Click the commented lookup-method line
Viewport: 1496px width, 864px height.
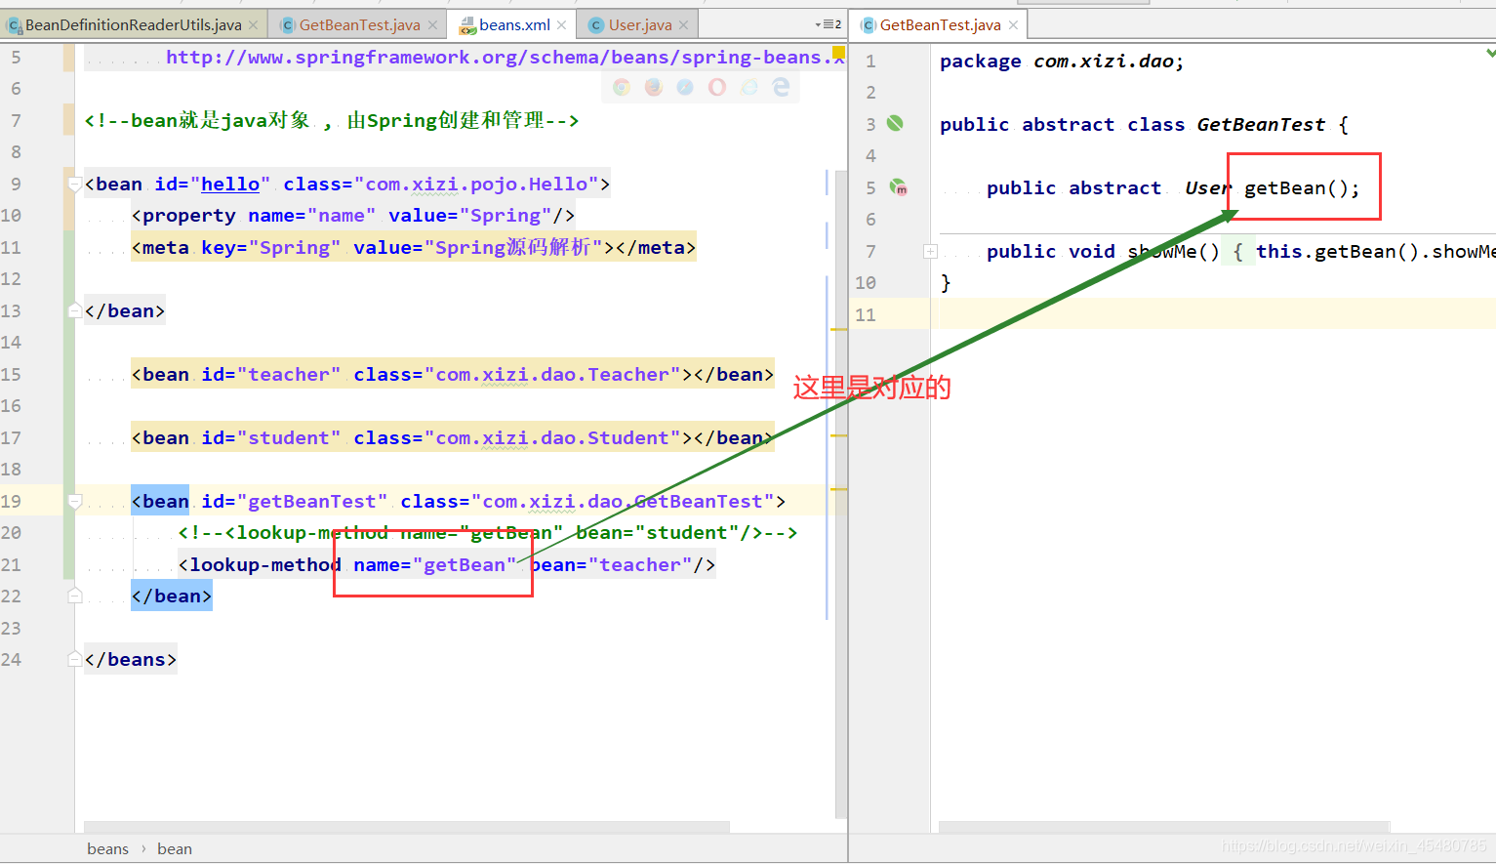click(x=488, y=533)
